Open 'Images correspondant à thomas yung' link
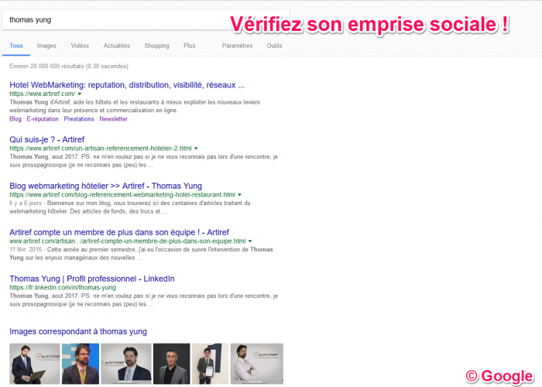The image size is (542, 387). (x=78, y=332)
